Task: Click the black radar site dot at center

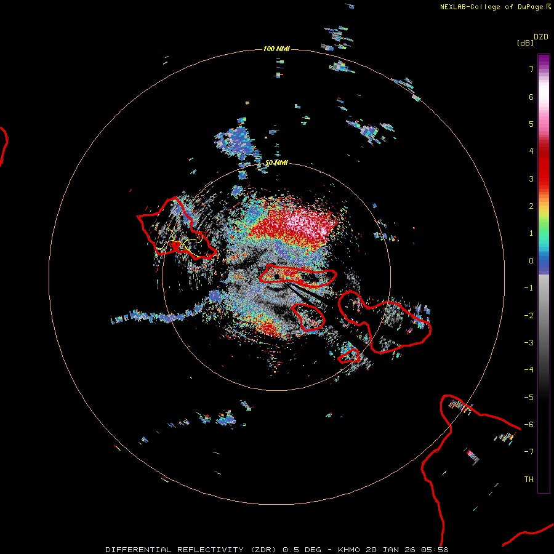Action: [276, 276]
